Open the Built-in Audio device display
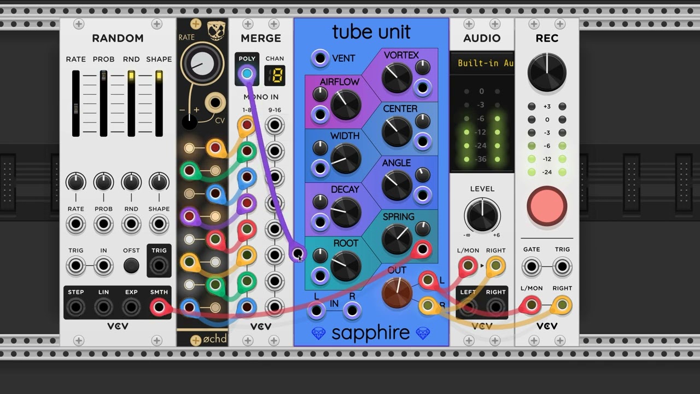The height and width of the screenshot is (394, 700). [482, 63]
